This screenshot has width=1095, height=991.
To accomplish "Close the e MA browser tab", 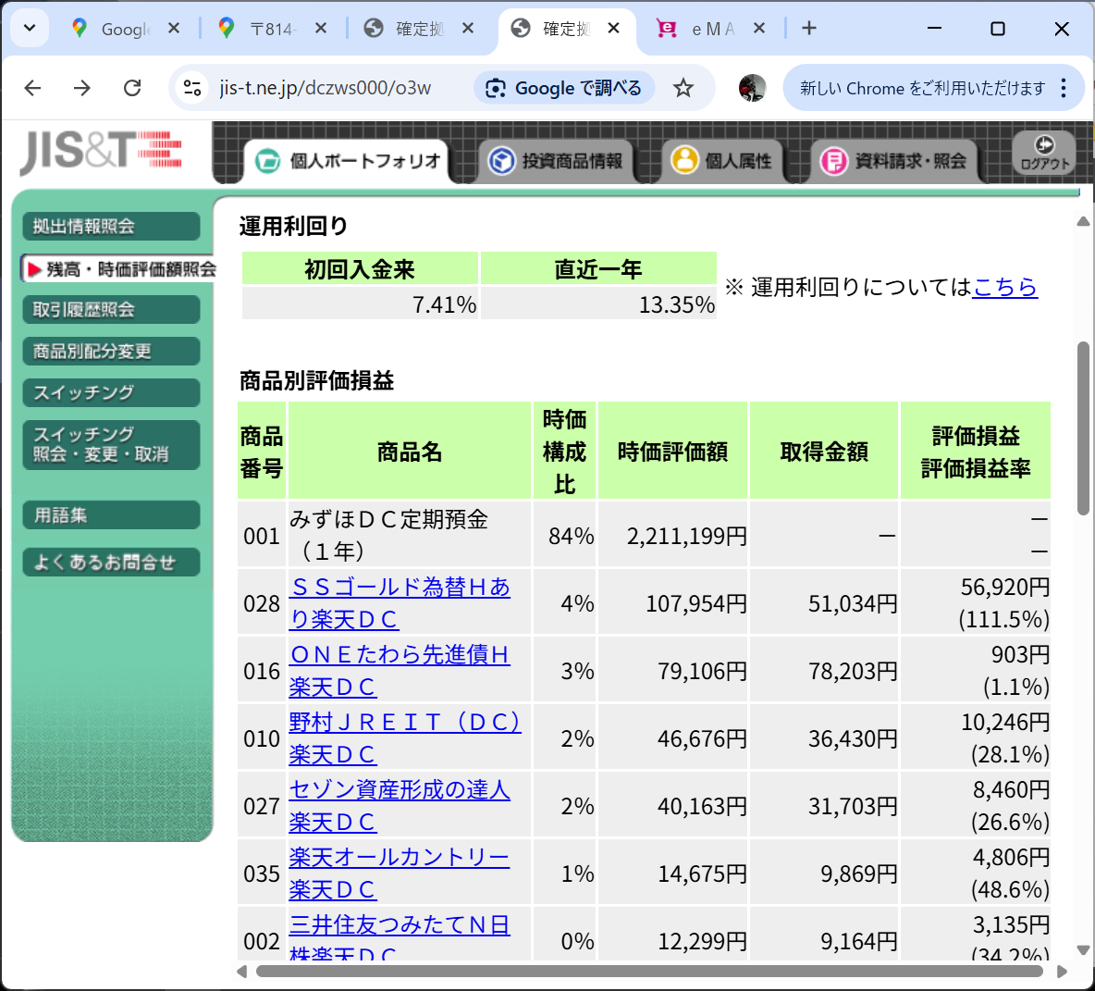I will [x=759, y=28].
